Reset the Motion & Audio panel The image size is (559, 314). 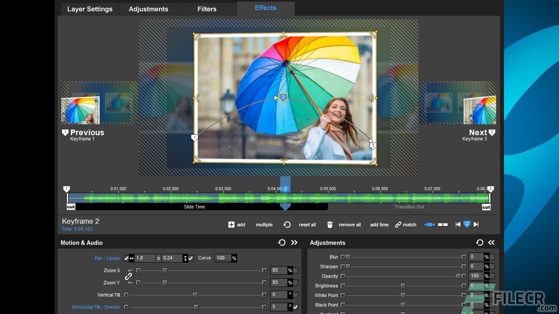(x=282, y=242)
